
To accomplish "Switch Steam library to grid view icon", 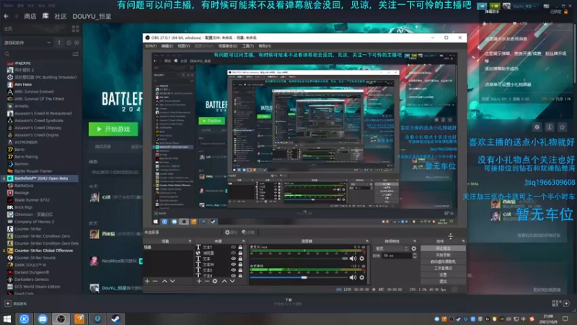I will (x=76, y=29).
